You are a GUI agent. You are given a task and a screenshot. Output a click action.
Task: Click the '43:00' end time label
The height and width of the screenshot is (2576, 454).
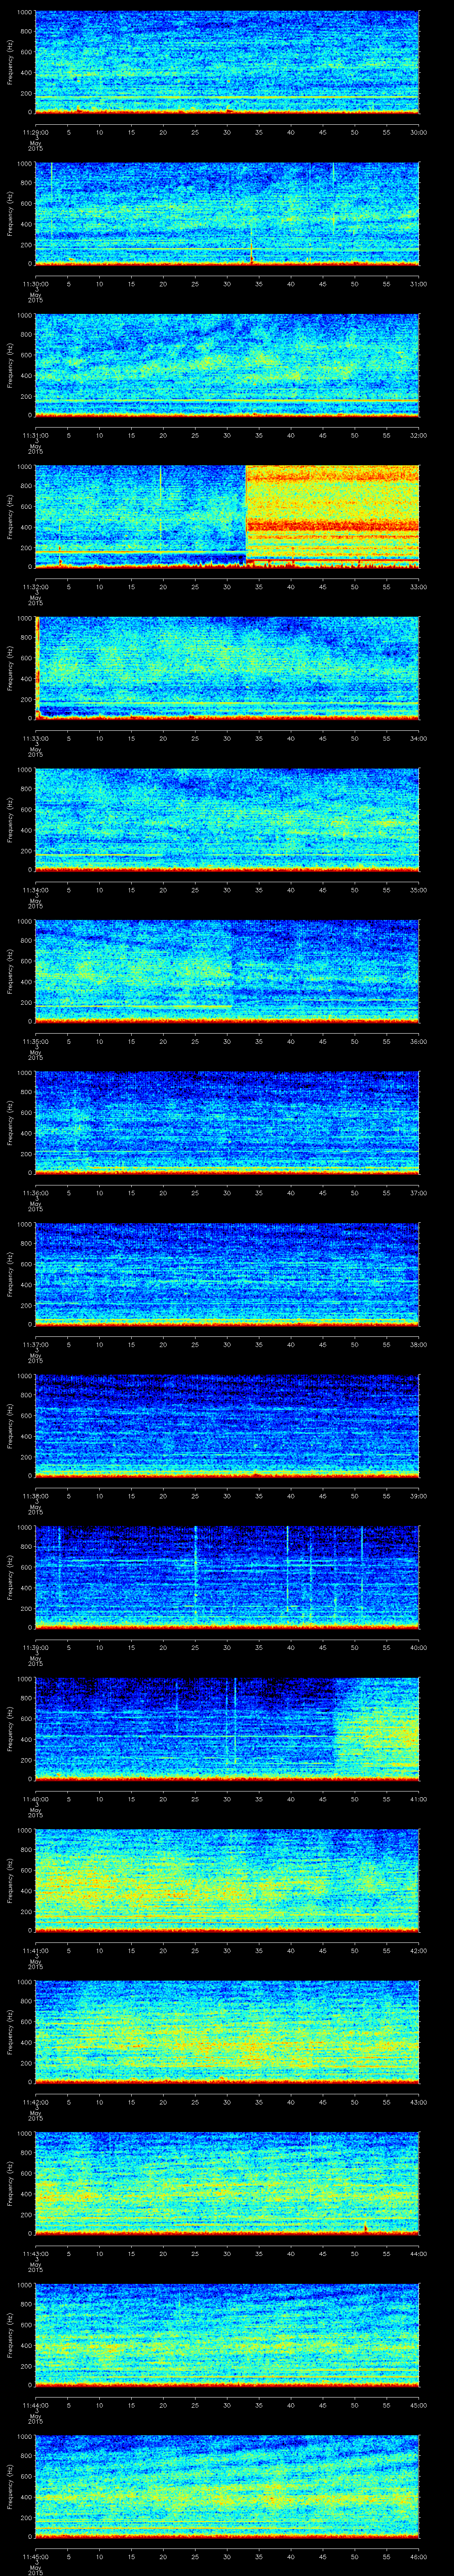coord(418,2102)
